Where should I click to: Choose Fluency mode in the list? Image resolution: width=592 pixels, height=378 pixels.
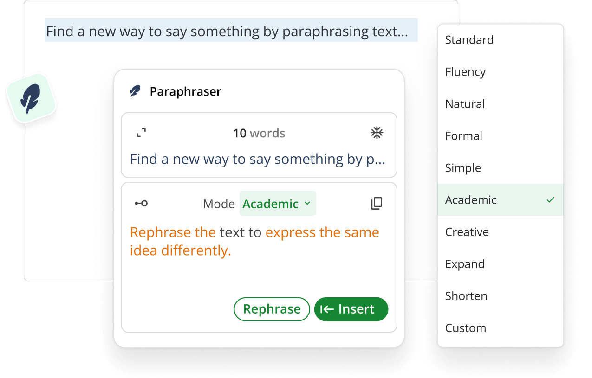click(x=465, y=72)
